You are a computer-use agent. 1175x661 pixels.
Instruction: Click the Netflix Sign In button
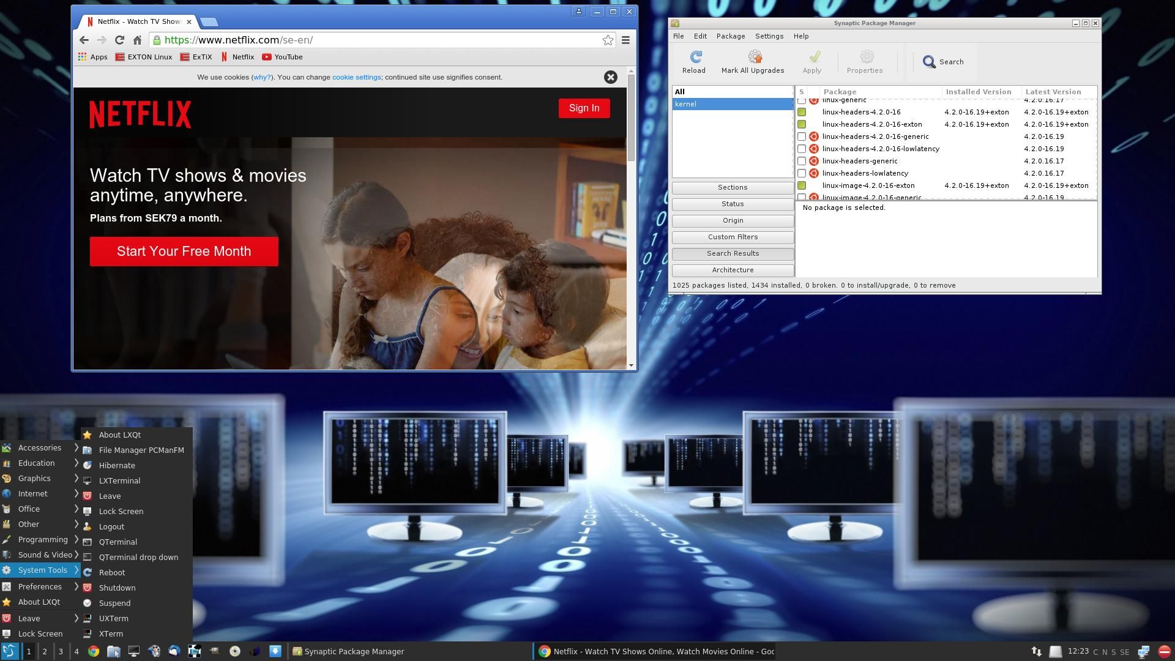[584, 108]
